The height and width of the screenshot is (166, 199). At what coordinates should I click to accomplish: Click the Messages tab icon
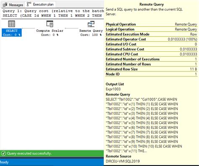[x=5, y=5]
